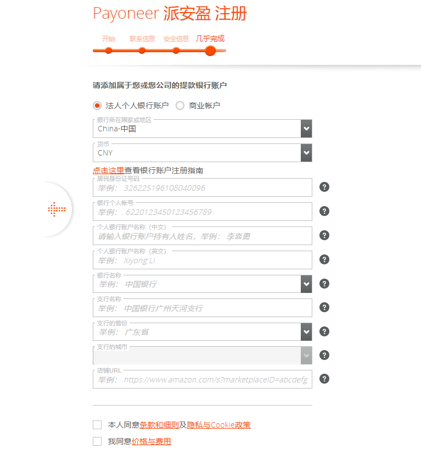Expand the 支行的省份 dropdown
This screenshot has width=421, height=471.
pos(306,331)
